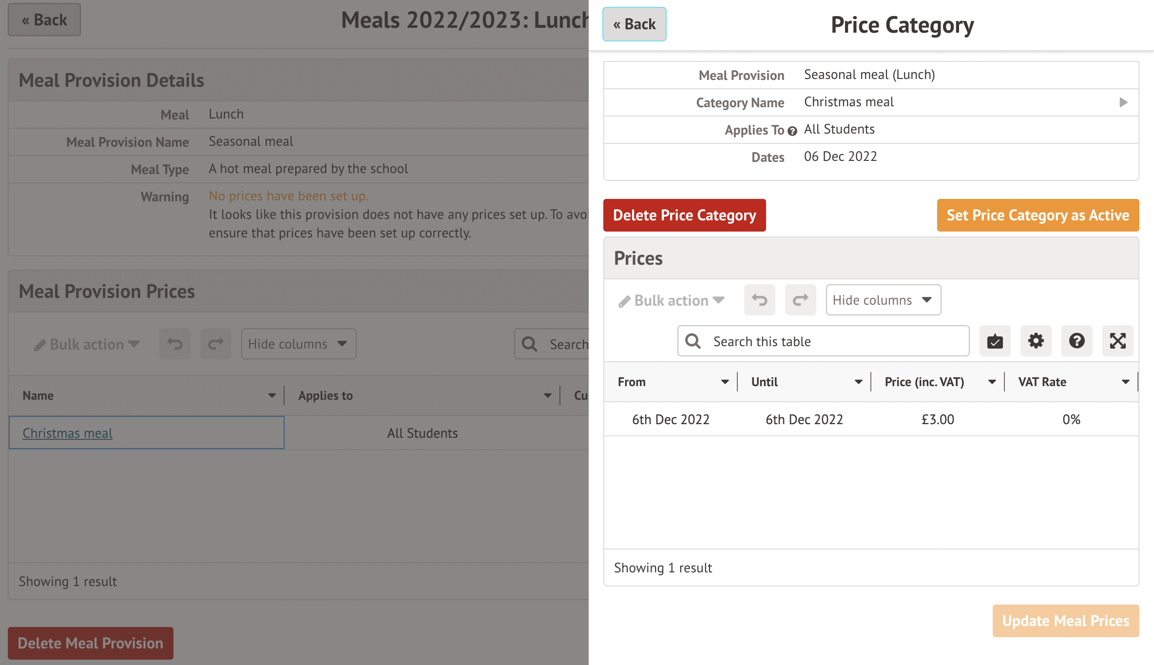The height and width of the screenshot is (665, 1154).
Task: Expand the Category Name row arrow
Action: [1123, 102]
